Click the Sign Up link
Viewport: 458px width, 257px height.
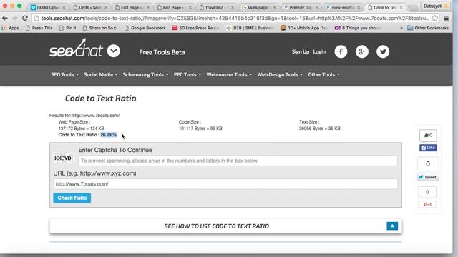tap(301, 51)
